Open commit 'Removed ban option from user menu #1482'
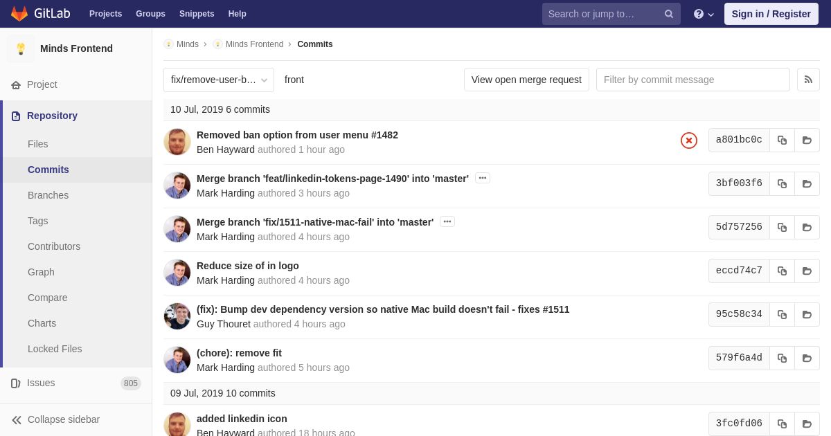 (297, 135)
